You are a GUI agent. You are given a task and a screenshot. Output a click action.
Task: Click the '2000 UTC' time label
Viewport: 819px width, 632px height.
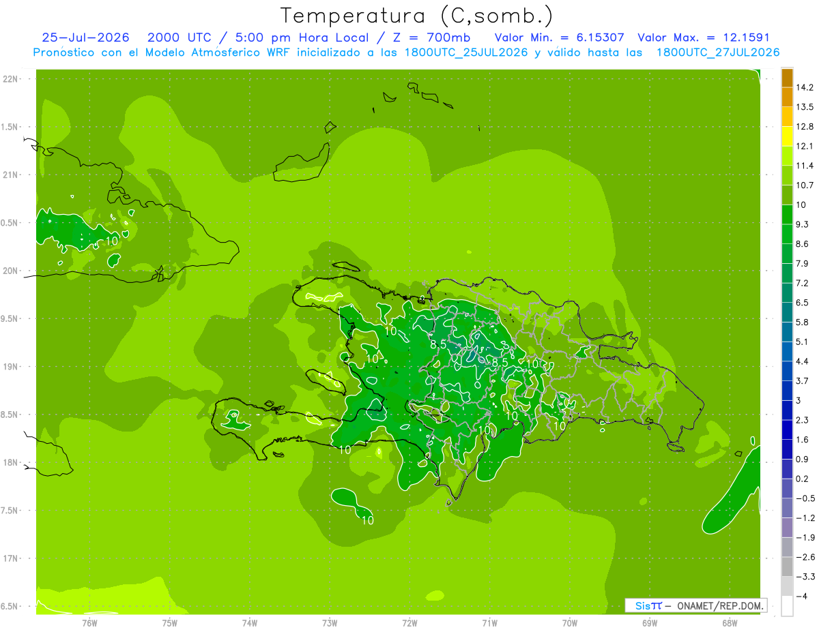coord(180,37)
